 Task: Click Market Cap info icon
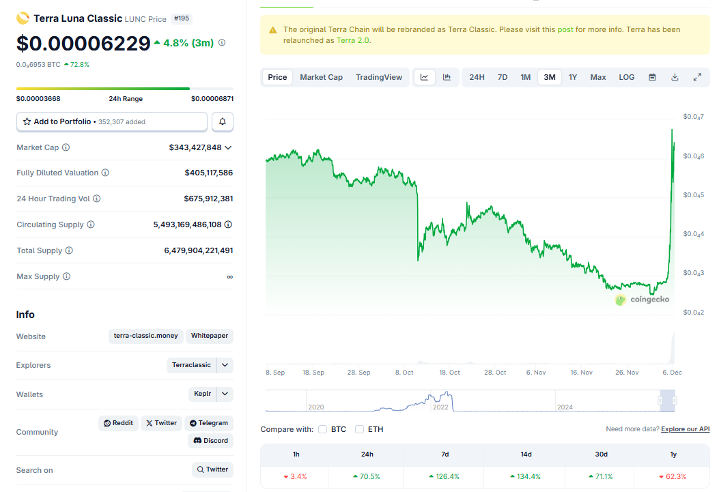(66, 147)
